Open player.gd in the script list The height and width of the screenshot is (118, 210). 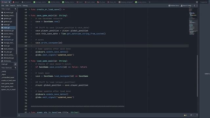(8, 37)
